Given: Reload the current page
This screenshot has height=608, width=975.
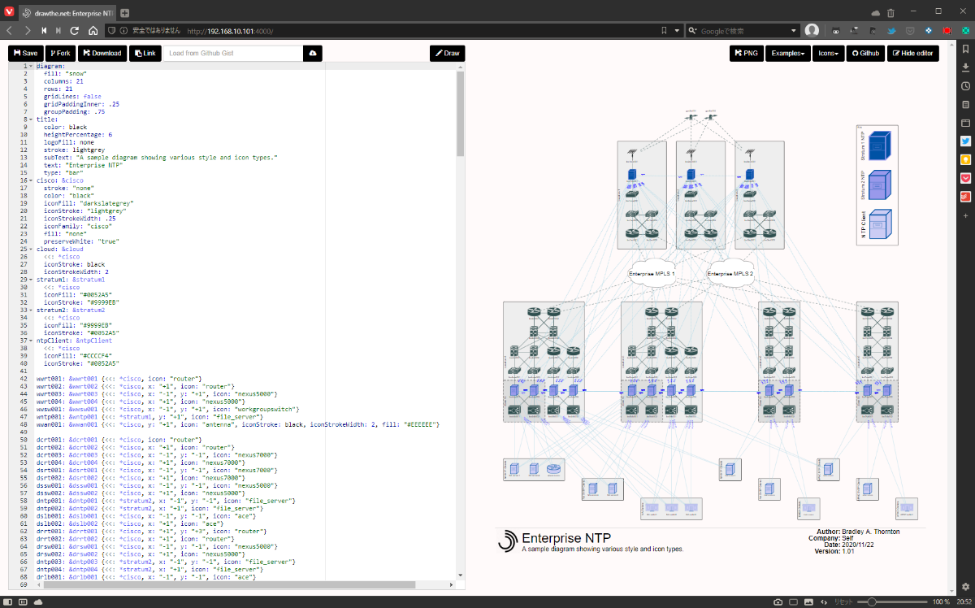Looking at the screenshot, I should 75,30.
